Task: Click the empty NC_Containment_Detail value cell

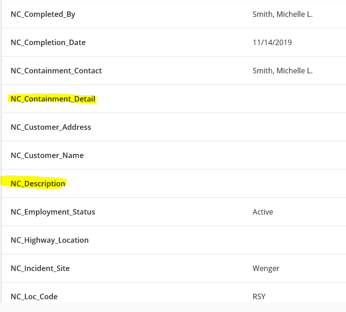Action: (x=282, y=99)
